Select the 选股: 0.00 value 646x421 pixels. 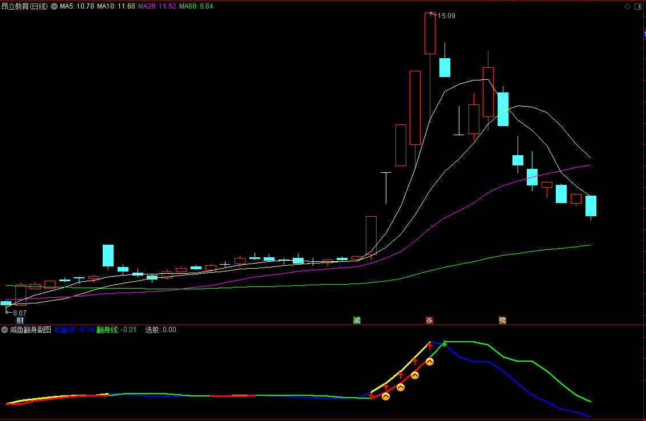[161, 330]
